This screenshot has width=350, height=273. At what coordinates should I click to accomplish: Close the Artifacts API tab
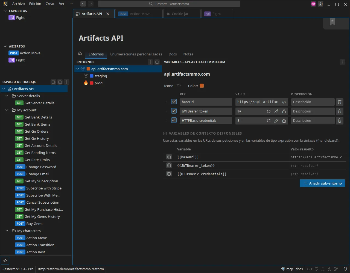(x=108, y=14)
